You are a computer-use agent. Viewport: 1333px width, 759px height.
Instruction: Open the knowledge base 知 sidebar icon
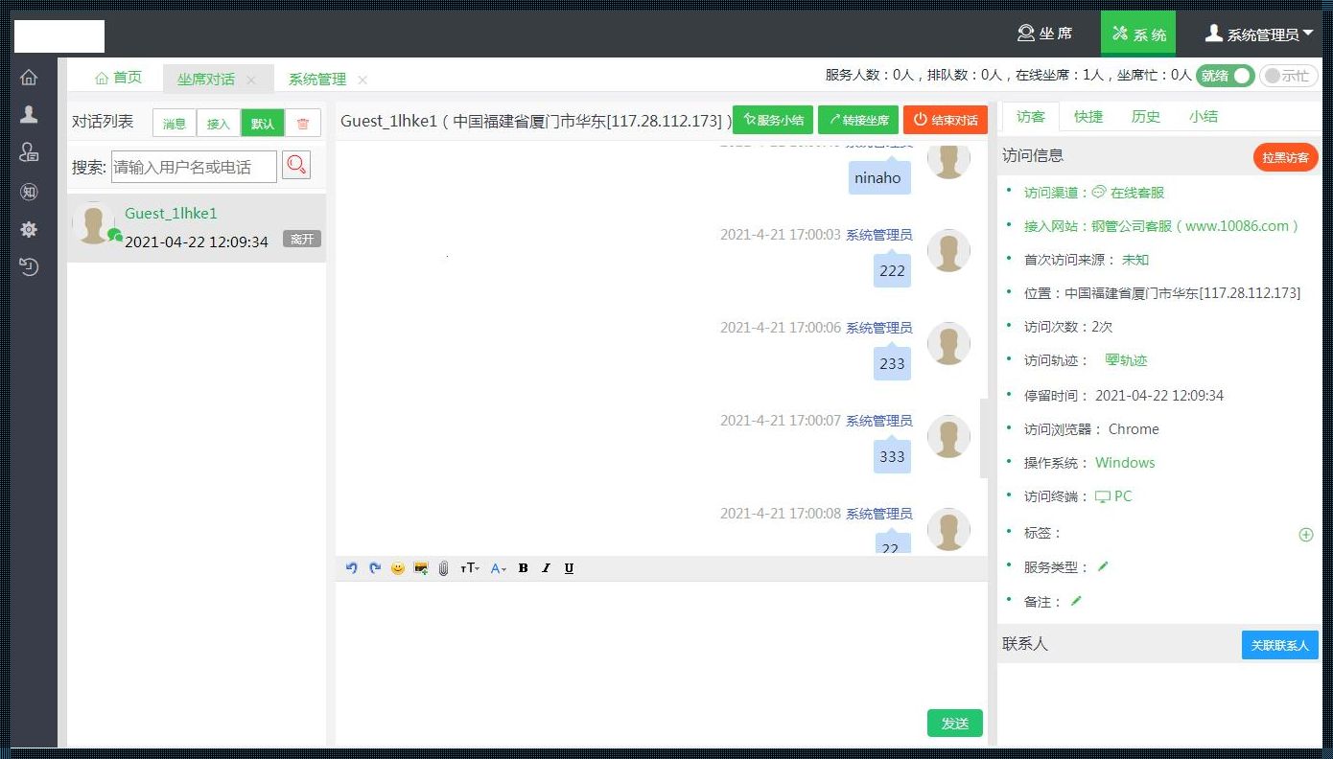coord(29,192)
